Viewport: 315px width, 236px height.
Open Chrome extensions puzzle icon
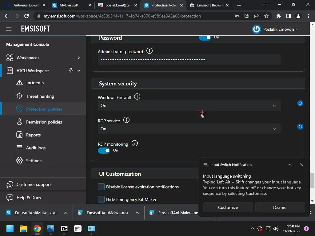(x=278, y=16)
